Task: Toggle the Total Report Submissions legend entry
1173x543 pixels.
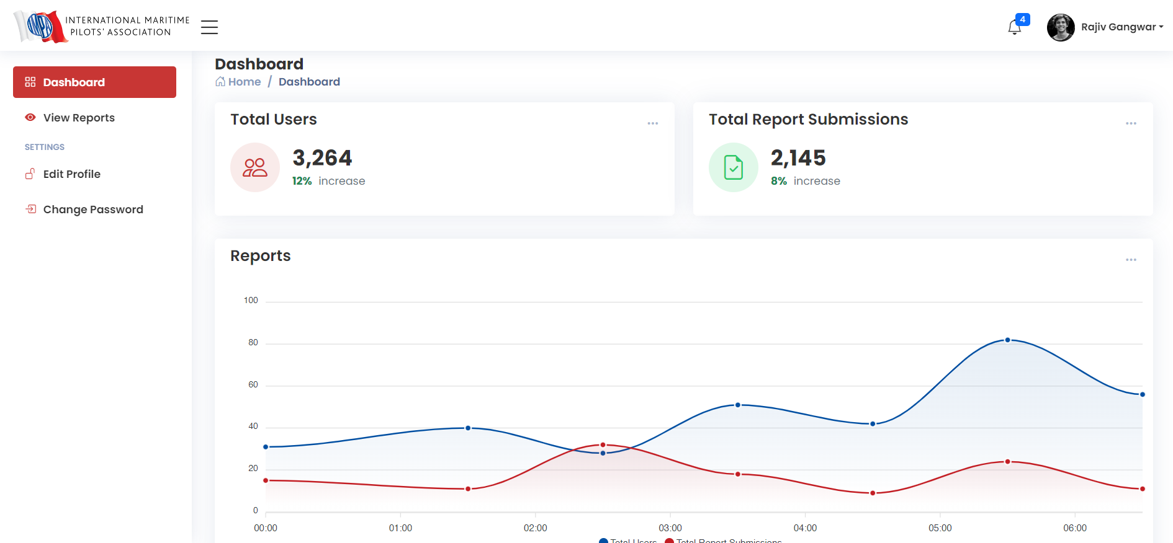Action: 723,541
